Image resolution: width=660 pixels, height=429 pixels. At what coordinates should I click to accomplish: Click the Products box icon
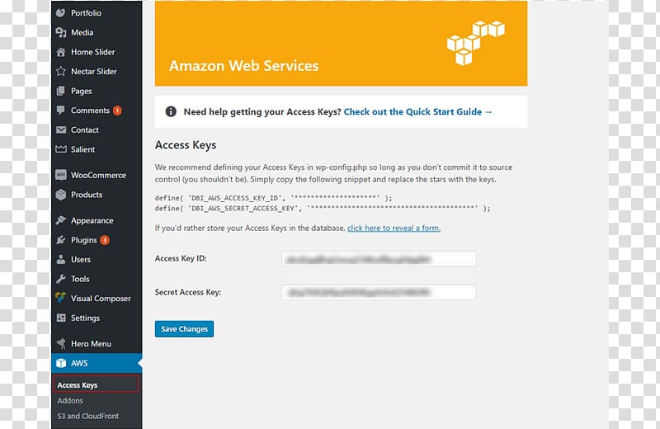point(60,195)
